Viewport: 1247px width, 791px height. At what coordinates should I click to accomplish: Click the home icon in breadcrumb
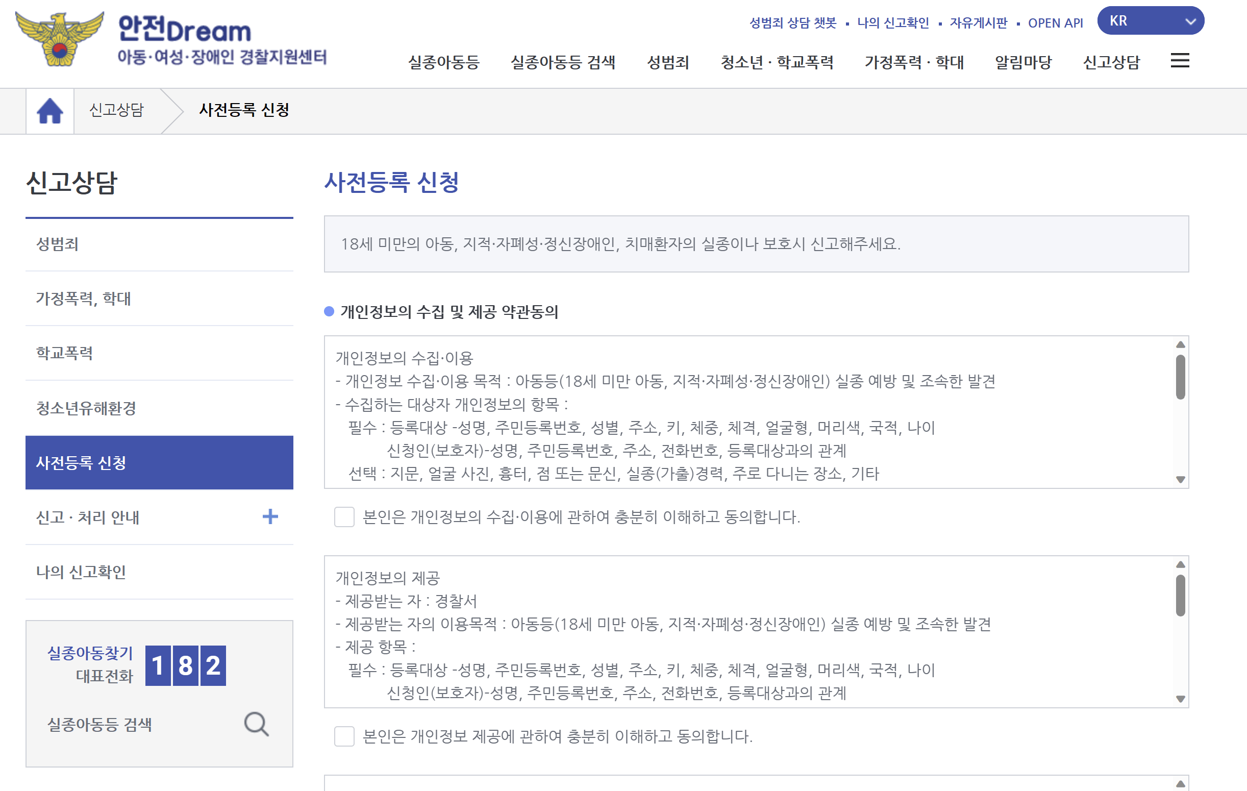[49, 111]
